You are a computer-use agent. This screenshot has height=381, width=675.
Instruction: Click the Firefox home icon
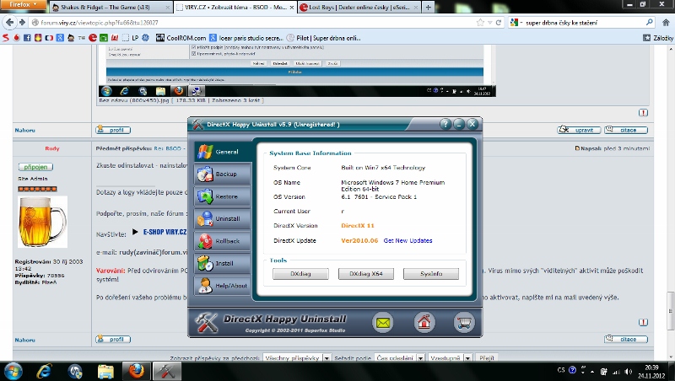666,23
